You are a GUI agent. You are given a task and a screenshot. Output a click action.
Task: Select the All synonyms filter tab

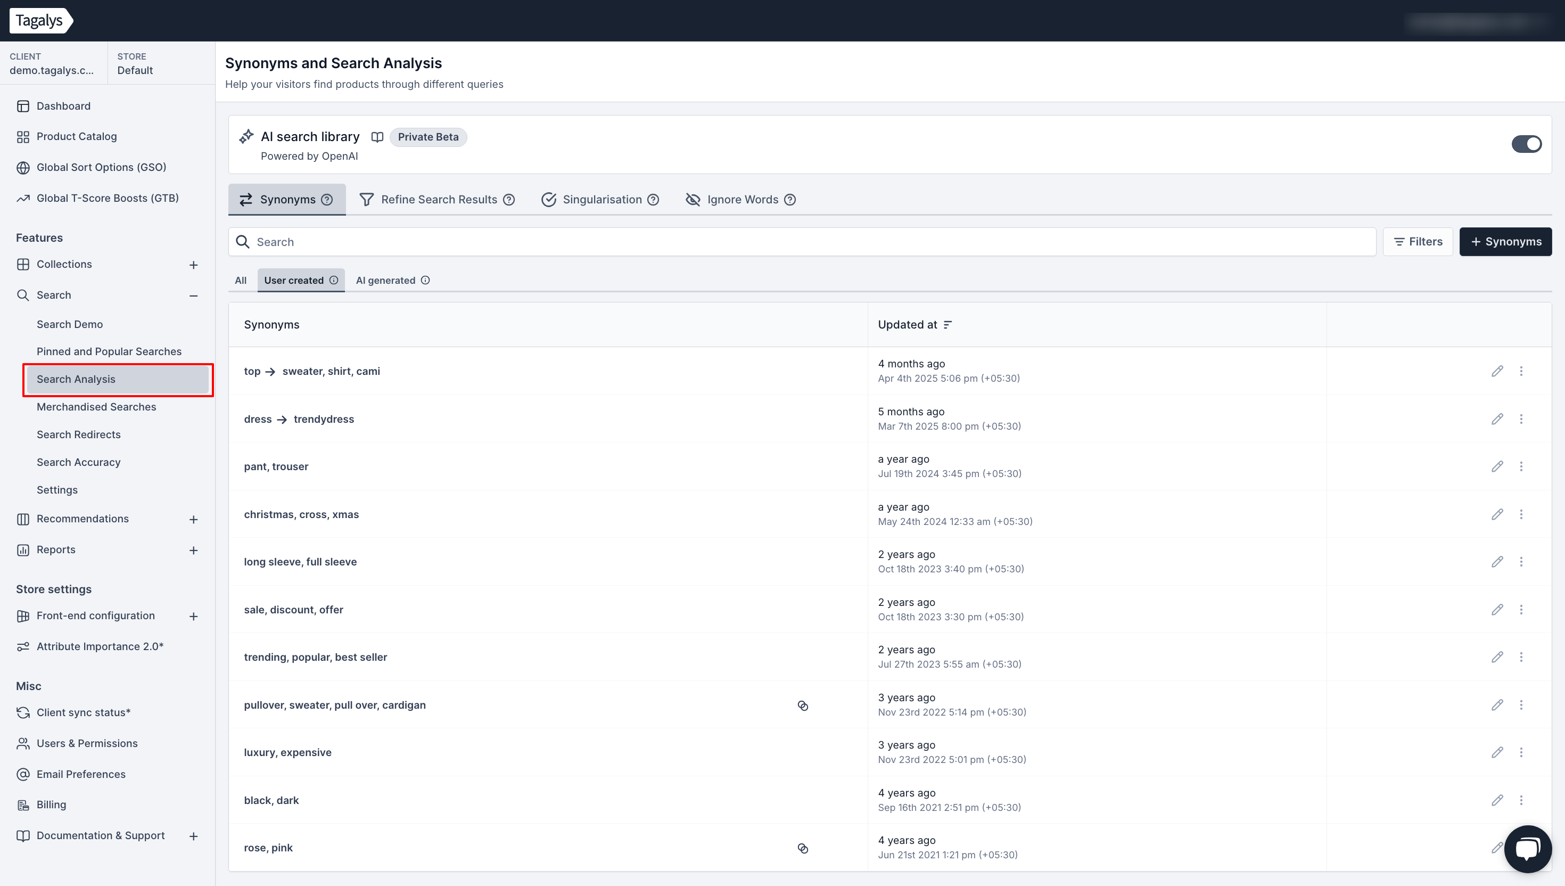(241, 280)
